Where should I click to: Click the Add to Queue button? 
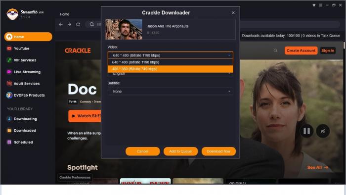tap(180, 151)
